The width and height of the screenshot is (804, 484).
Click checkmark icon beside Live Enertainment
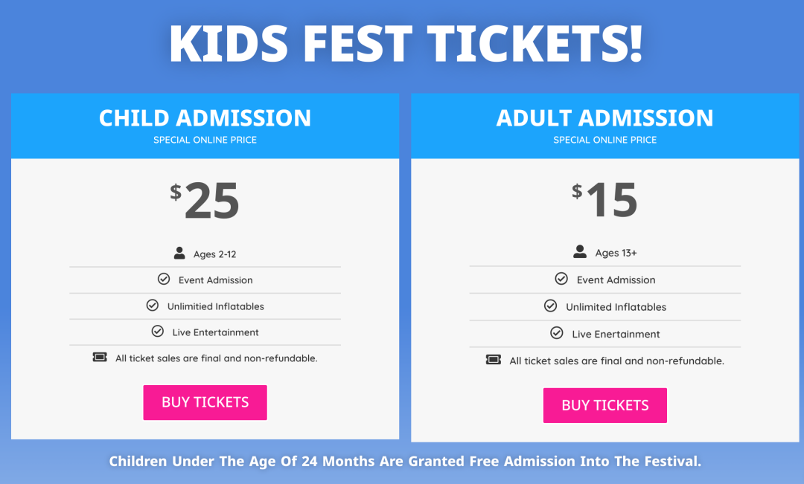pos(556,333)
